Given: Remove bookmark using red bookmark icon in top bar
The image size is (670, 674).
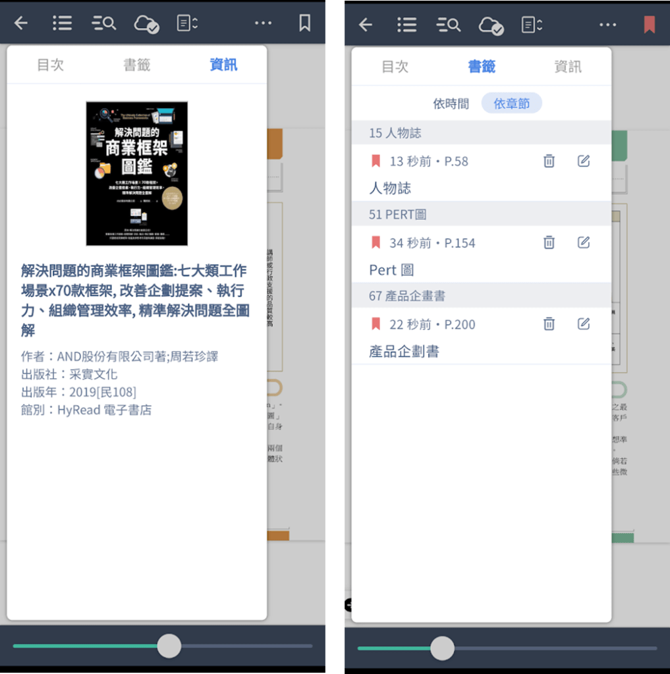Looking at the screenshot, I should pyautogui.click(x=649, y=25).
